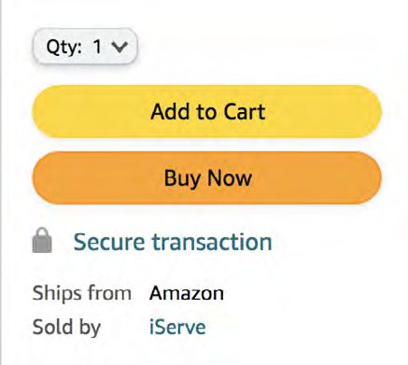This screenshot has height=365, width=408.
Task: Click the Ships from label
Action: point(82,293)
